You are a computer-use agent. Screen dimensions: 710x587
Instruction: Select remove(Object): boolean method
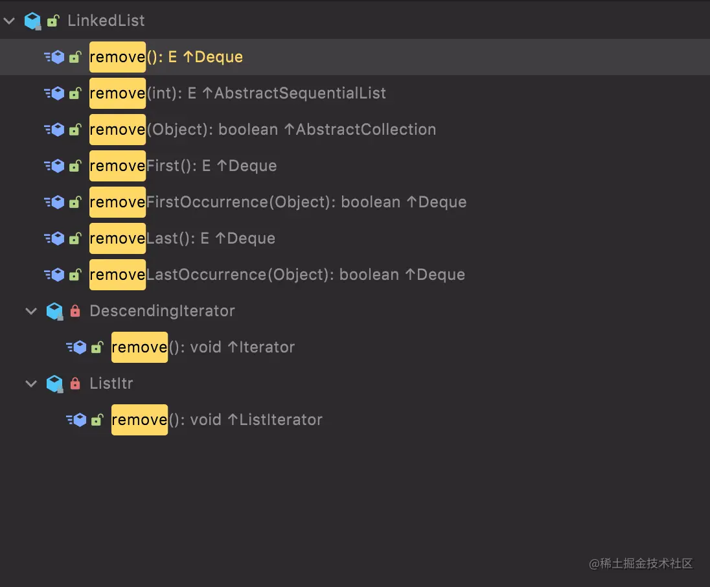point(262,130)
